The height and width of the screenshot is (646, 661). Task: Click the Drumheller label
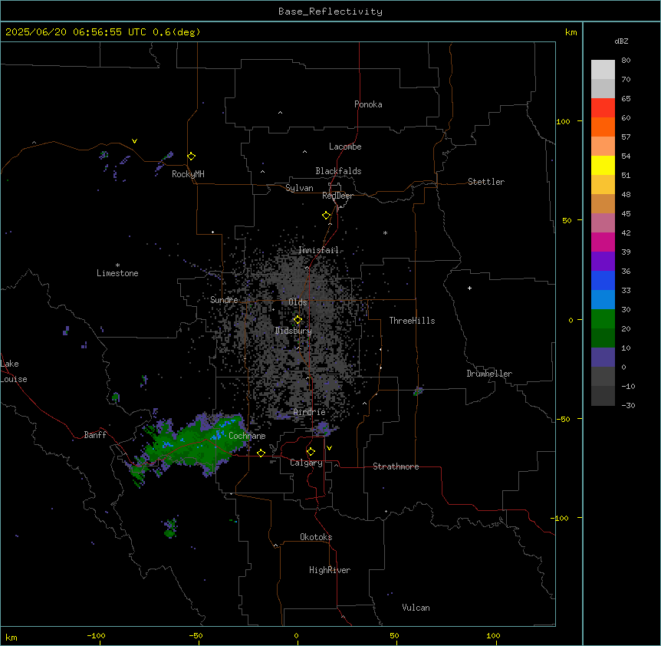click(x=489, y=374)
